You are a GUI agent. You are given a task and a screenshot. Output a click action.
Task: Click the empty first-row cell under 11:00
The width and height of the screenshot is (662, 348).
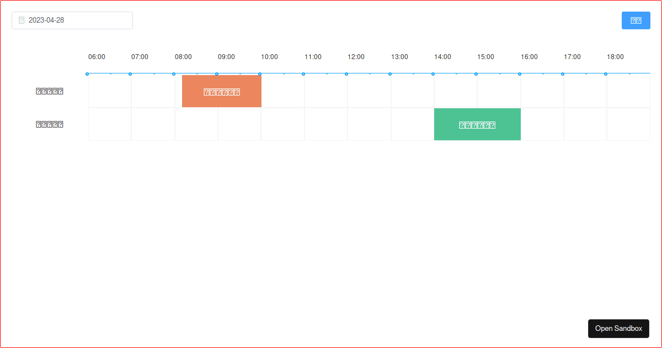coord(325,91)
